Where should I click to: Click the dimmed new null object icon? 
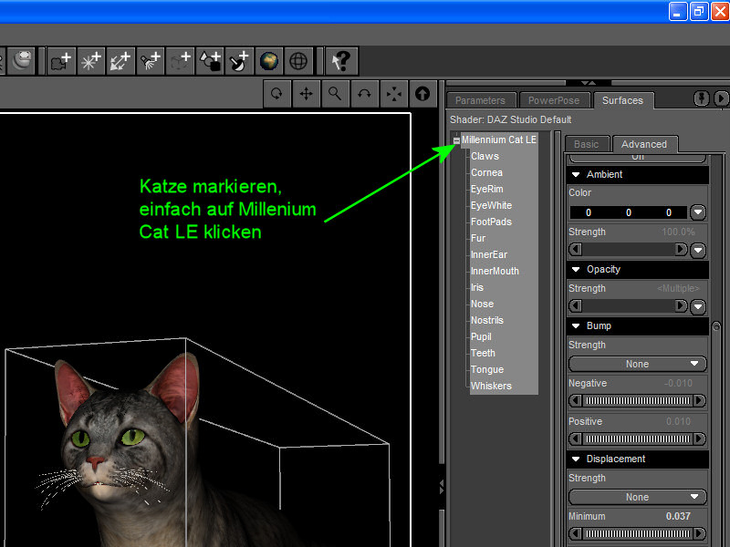[180, 61]
